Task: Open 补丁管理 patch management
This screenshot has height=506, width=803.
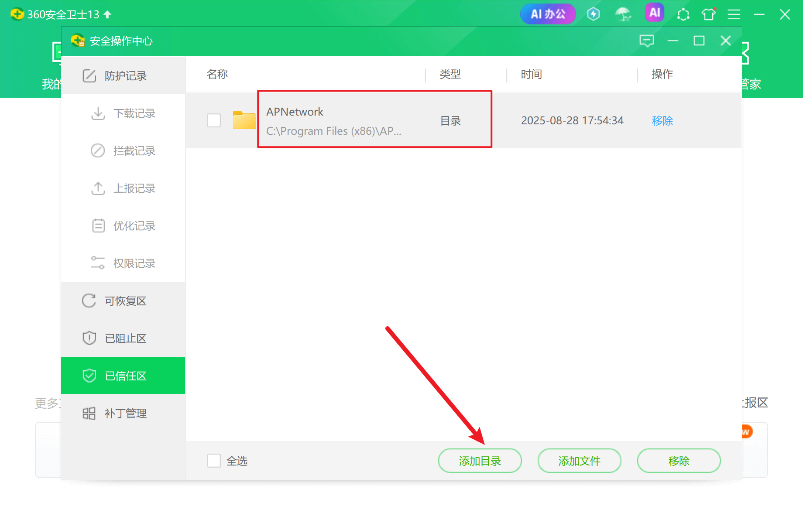Action: pos(126,413)
